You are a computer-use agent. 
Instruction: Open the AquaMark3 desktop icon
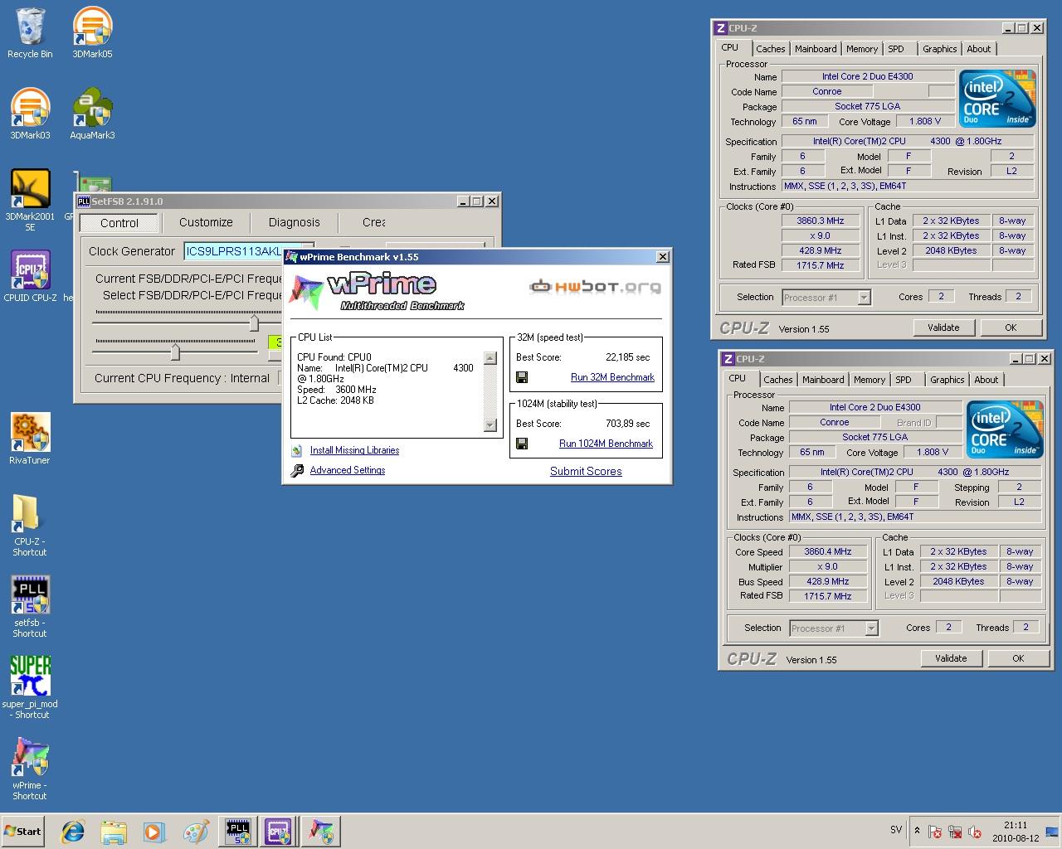point(92,114)
